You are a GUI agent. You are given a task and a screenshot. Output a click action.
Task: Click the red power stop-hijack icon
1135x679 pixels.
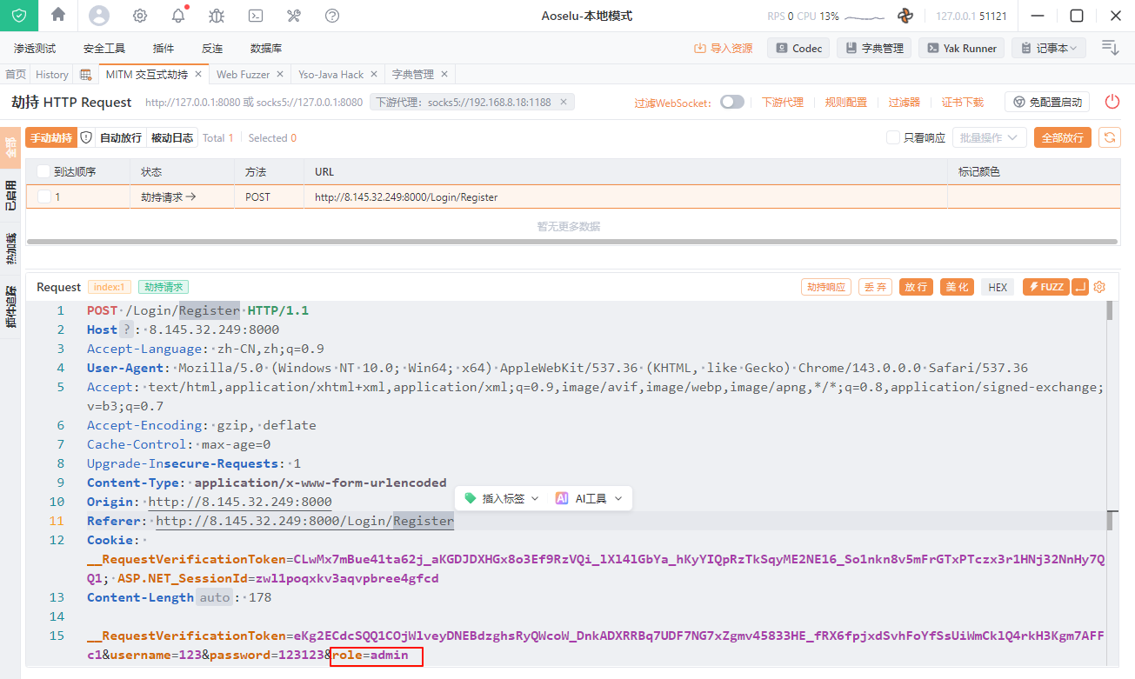tap(1112, 102)
